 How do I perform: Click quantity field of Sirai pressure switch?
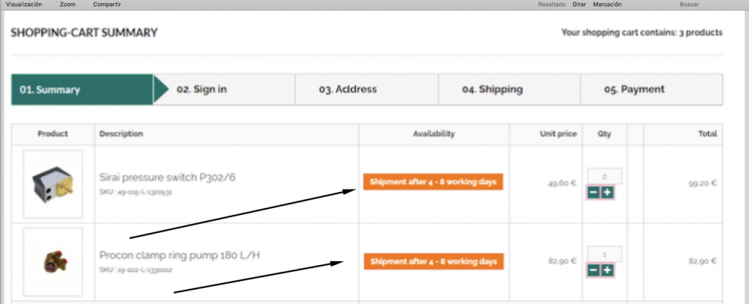604,177
